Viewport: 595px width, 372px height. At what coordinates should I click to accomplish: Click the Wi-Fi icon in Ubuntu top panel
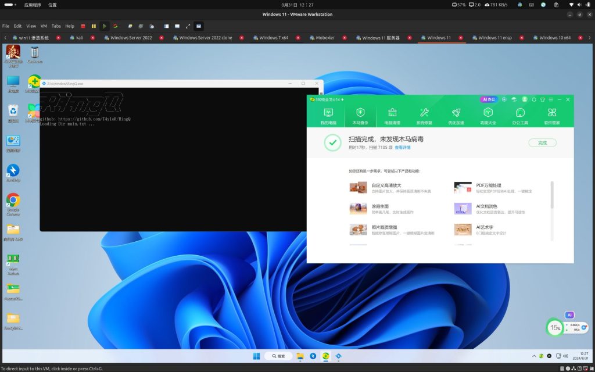coord(571,5)
